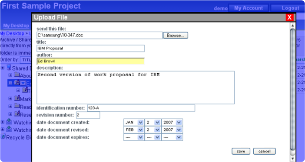Viewport: 305px width, 162px height.
Task: Click the dialog's vertical scrollbar down arrow
Action: [292, 158]
